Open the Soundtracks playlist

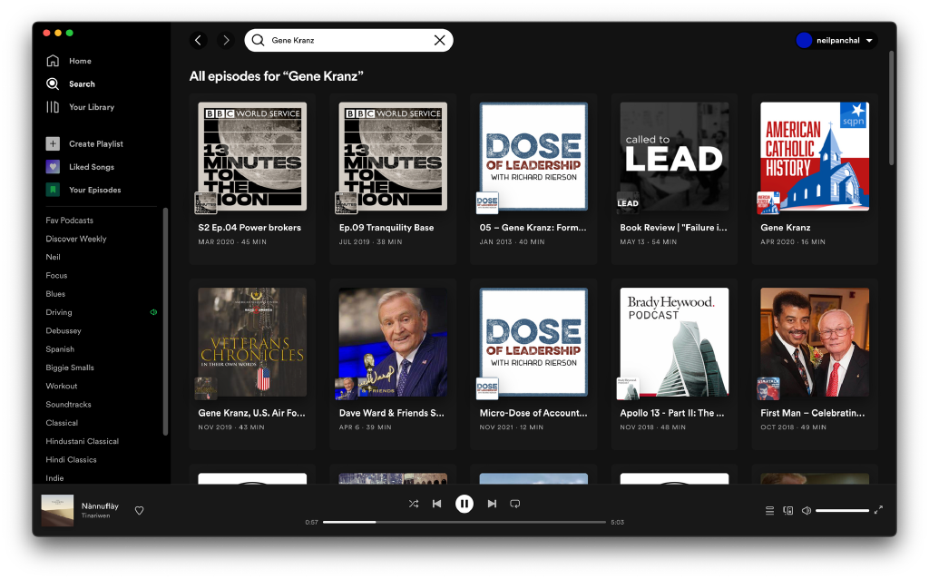68,404
